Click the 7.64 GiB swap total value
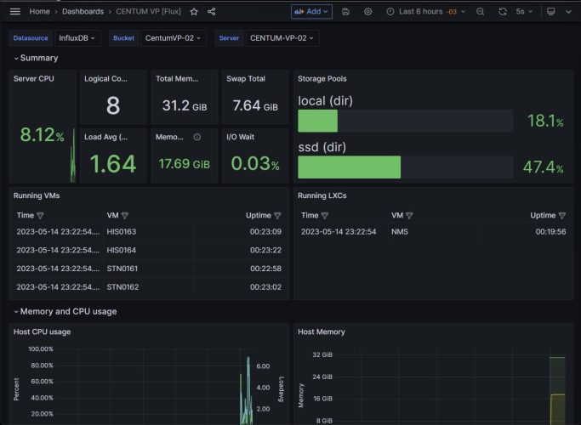The height and width of the screenshot is (425, 581). [x=255, y=106]
